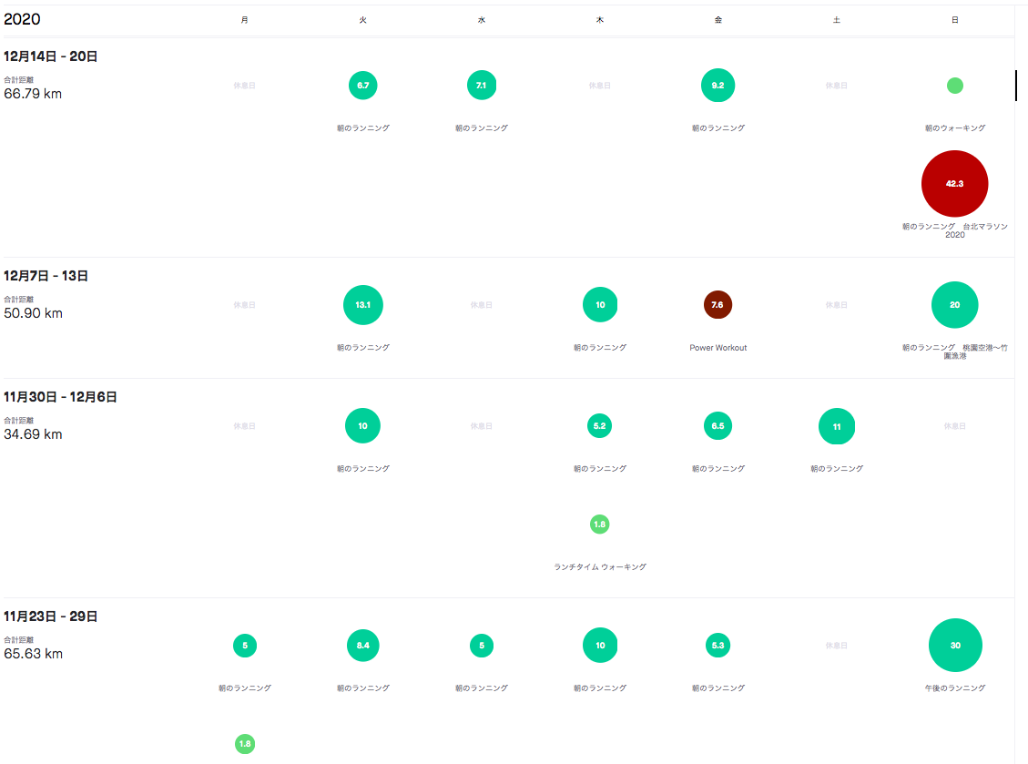The height and width of the screenshot is (764, 1028).
Task: Select the 11 km Saturday run bubble
Action: tap(836, 426)
